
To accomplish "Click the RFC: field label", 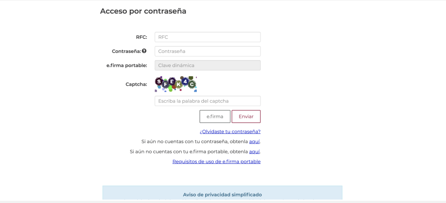I will coord(142,37).
